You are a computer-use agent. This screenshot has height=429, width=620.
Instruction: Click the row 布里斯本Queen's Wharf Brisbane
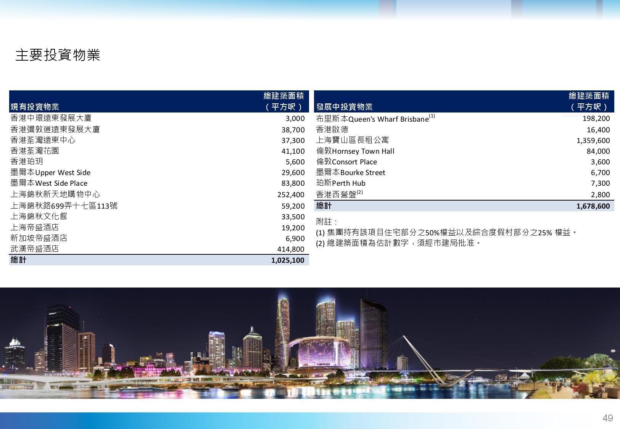coord(464,119)
